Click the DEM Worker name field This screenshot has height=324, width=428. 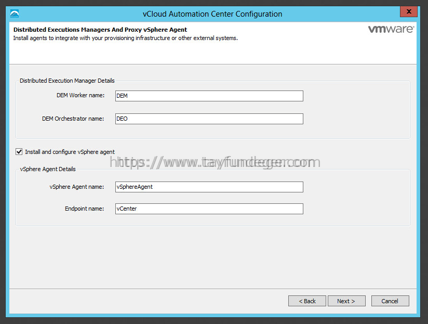pyautogui.click(x=209, y=96)
